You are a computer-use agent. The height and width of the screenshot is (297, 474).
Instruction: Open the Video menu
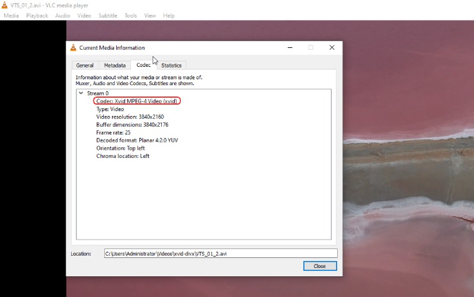click(x=84, y=16)
